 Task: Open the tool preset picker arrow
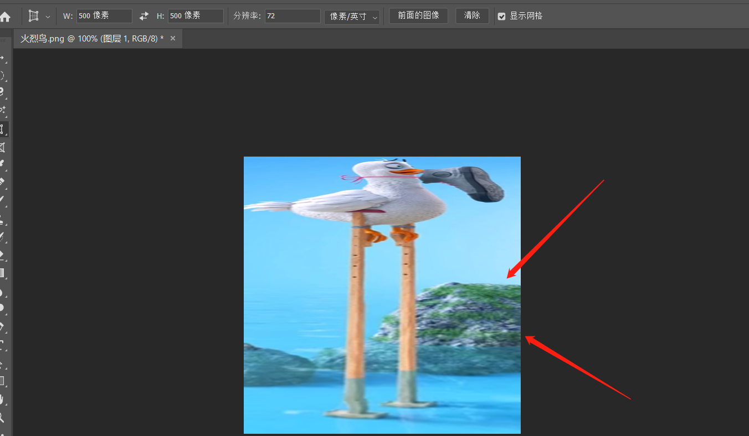click(x=48, y=17)
